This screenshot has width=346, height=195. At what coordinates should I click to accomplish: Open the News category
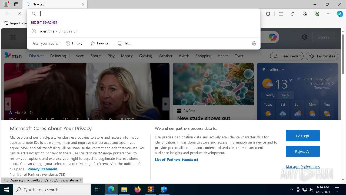coord(80,56)
